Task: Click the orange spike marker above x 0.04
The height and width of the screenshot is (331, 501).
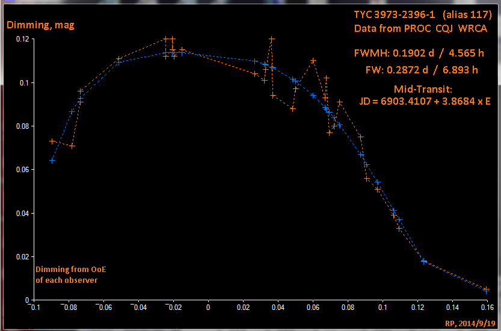Action: coord(271,39)
